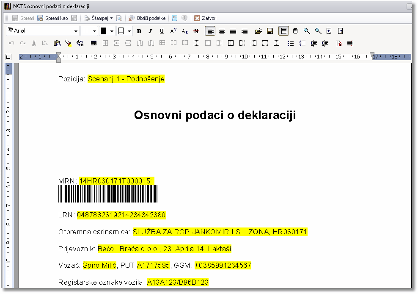Screen dimensions: 418x294
Task: Go to next page icon
Action: tap(341, 31)
